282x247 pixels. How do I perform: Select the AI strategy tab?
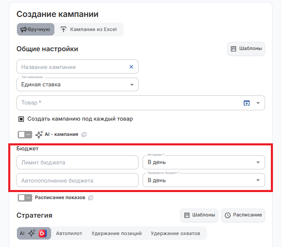(x=34, y=233)
